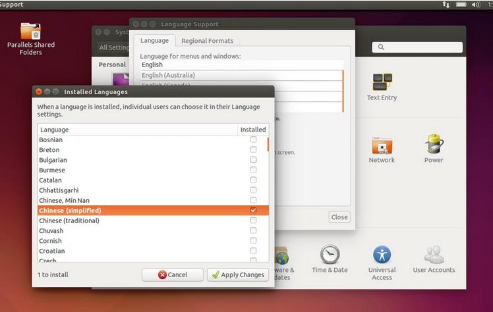This screenshot has height=312, width=493.
Task: Switch to Regional Formats tab
Action: pyautogui.click(x=207, y=41)
